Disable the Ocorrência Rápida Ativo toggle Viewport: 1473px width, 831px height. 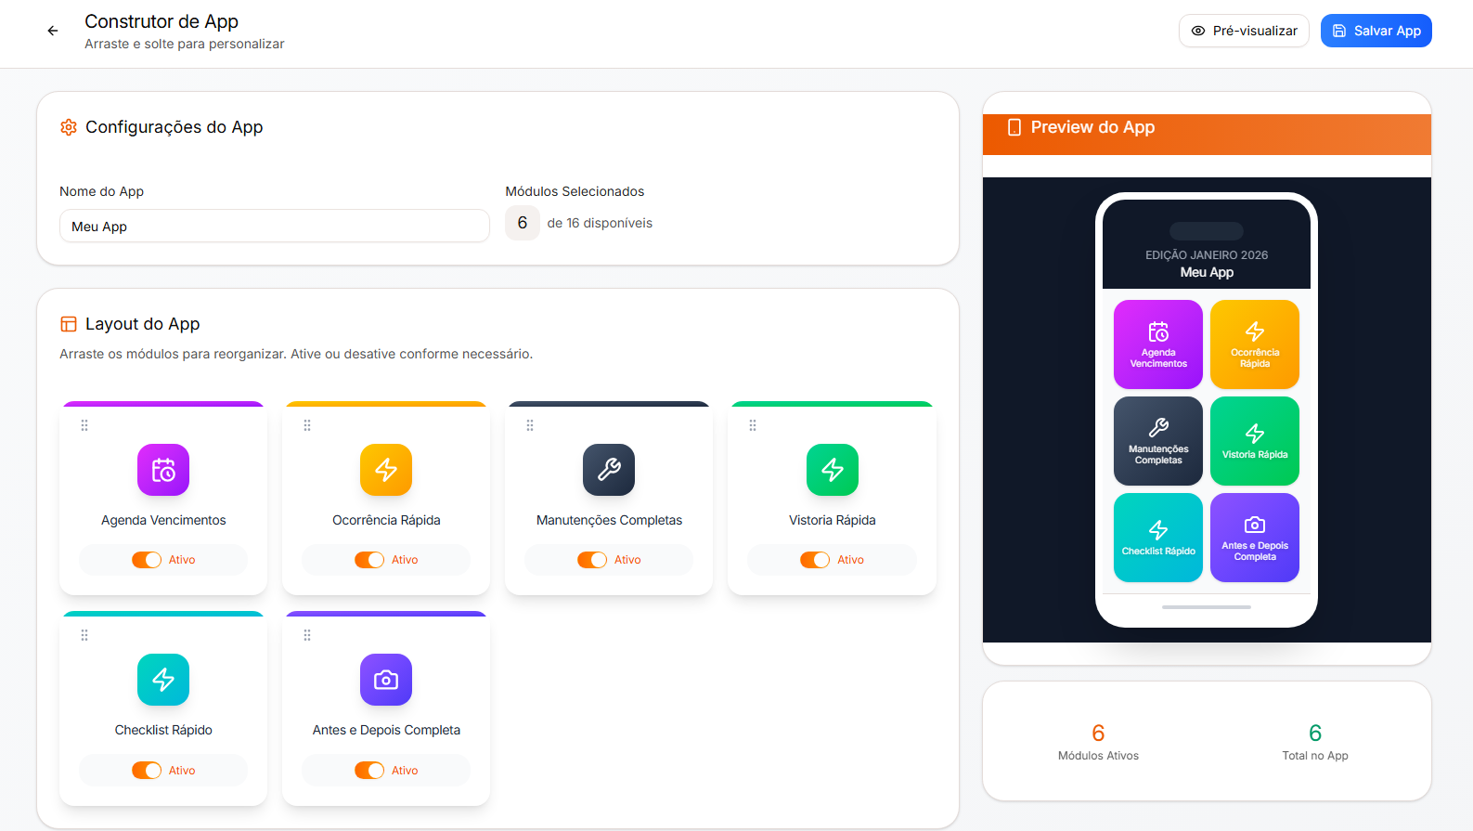pyautogui.click(x=369, y=560)
